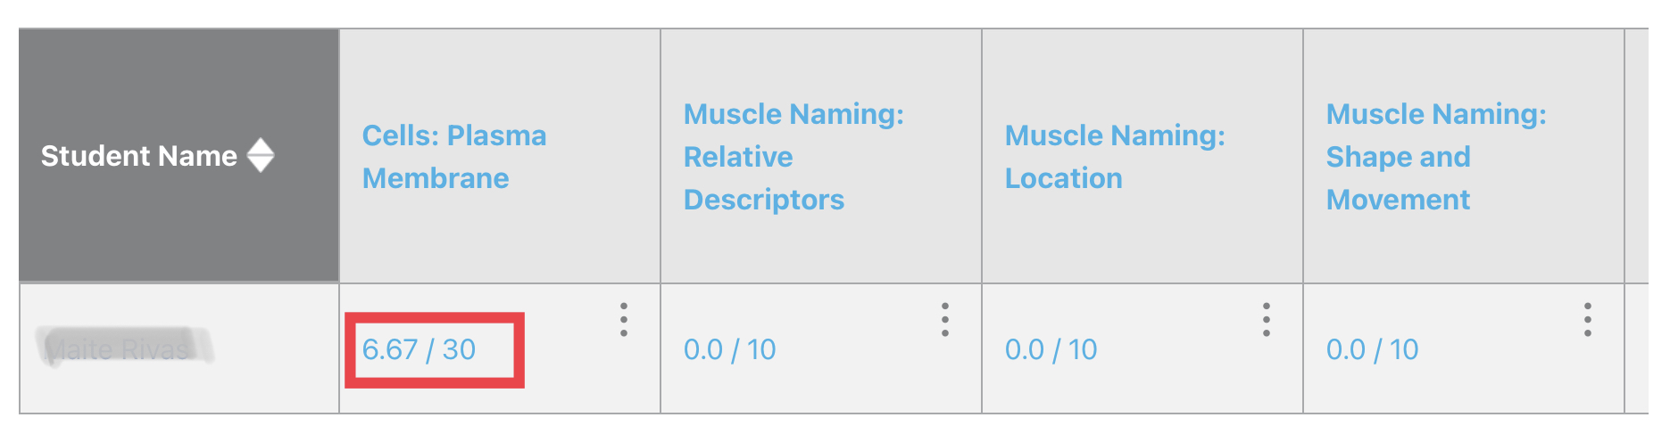Sort descending with Student Name down arrow

click(x=261, y=164)
